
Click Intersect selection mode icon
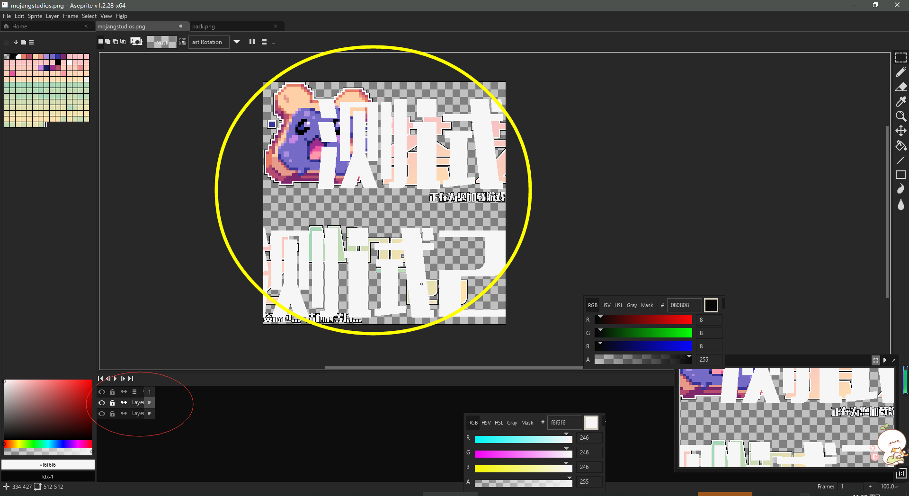coord(123,42)
